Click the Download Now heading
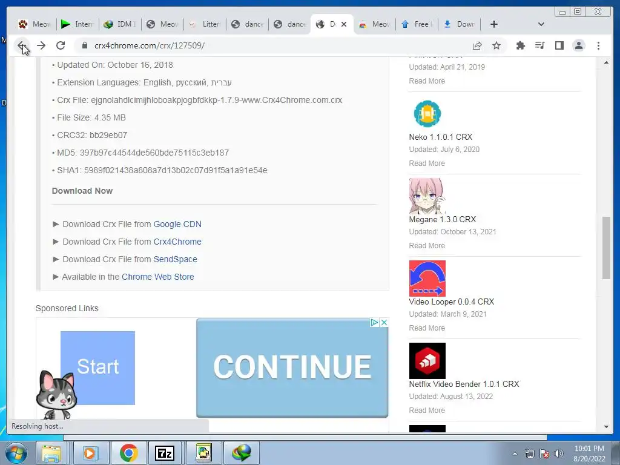Screen dimensions: 620x465 pos(82,191)
